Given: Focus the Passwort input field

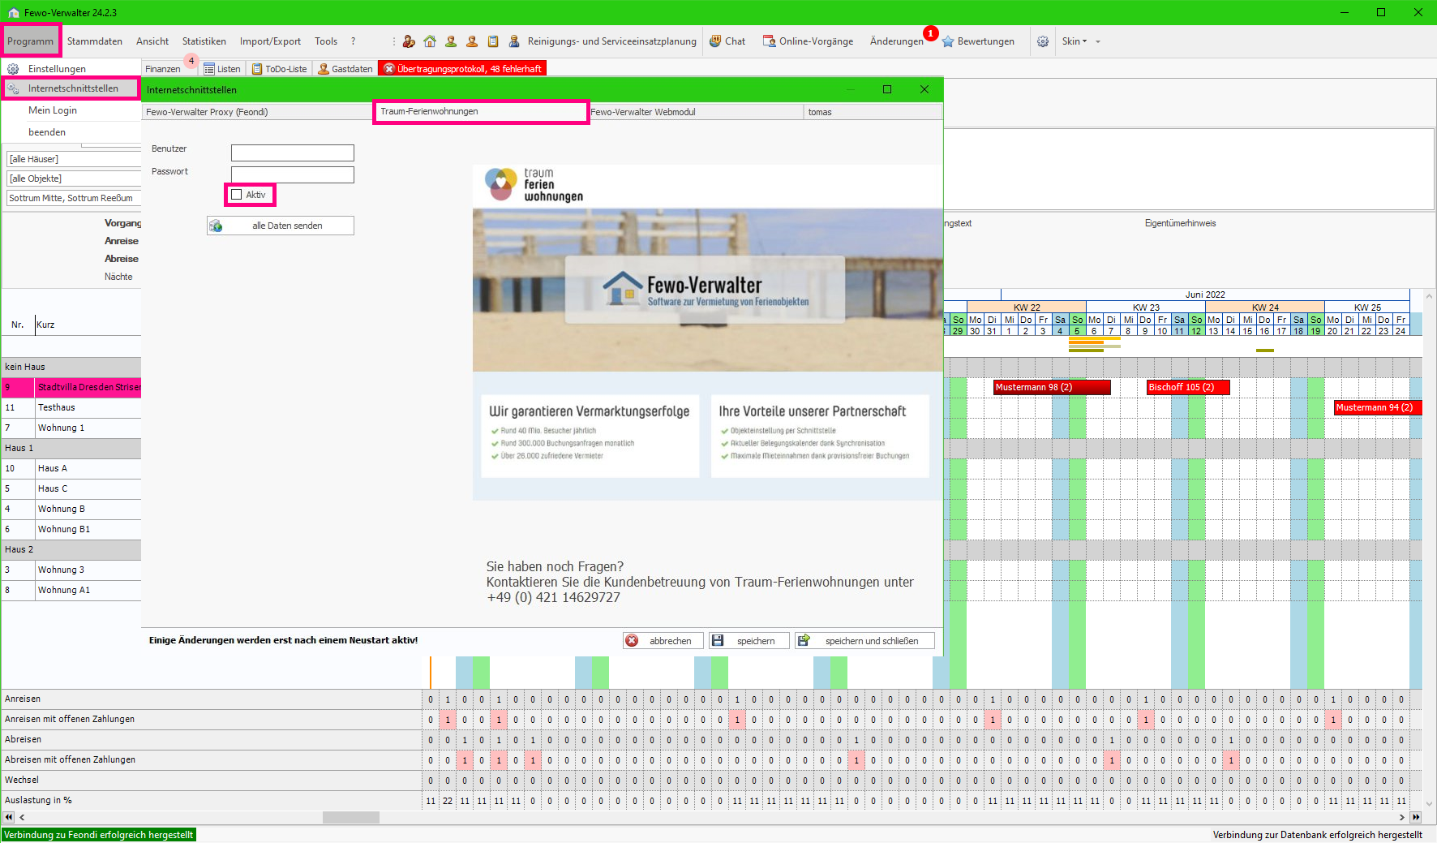Looking at the screenshot, I should coord(293,174).
